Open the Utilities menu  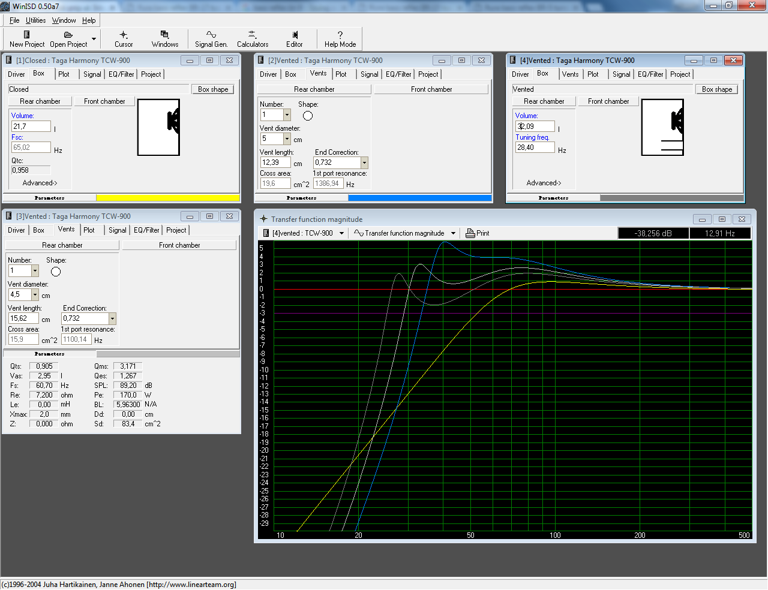pyautogui.click(x=35, y=20)
